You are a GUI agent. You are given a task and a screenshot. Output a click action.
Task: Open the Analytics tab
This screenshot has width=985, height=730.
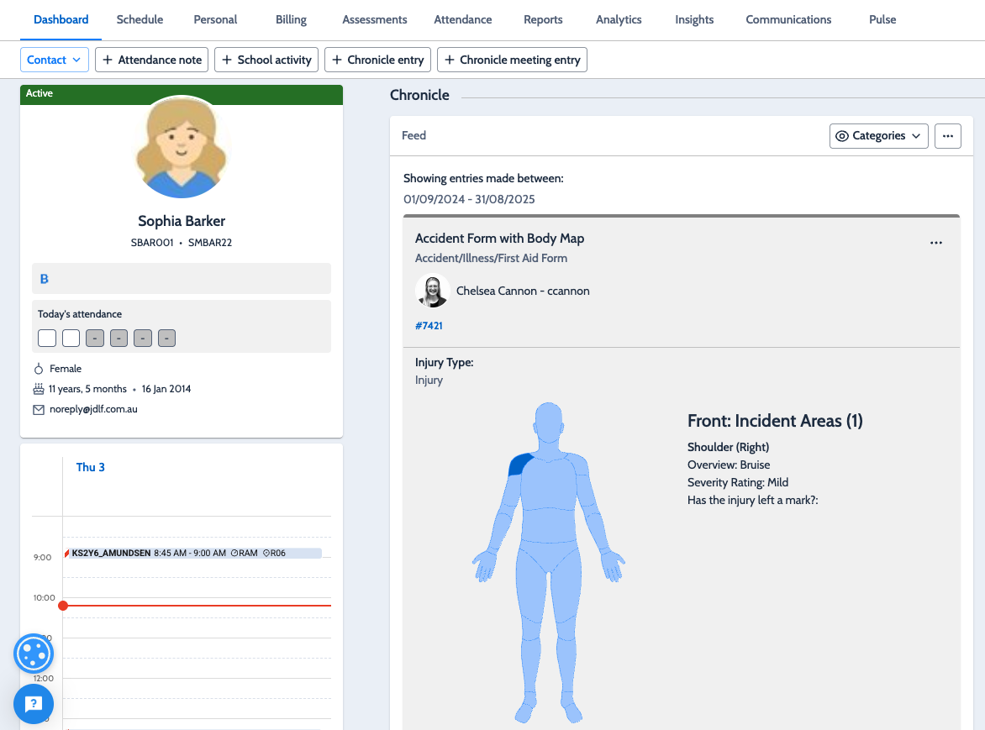(619, 19)
